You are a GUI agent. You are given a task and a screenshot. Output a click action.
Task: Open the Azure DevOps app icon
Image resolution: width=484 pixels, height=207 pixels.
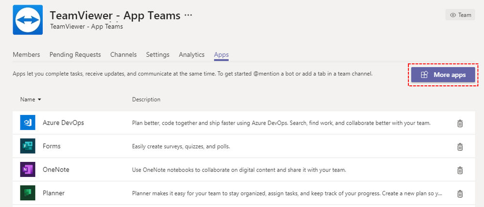pos(28,123)
